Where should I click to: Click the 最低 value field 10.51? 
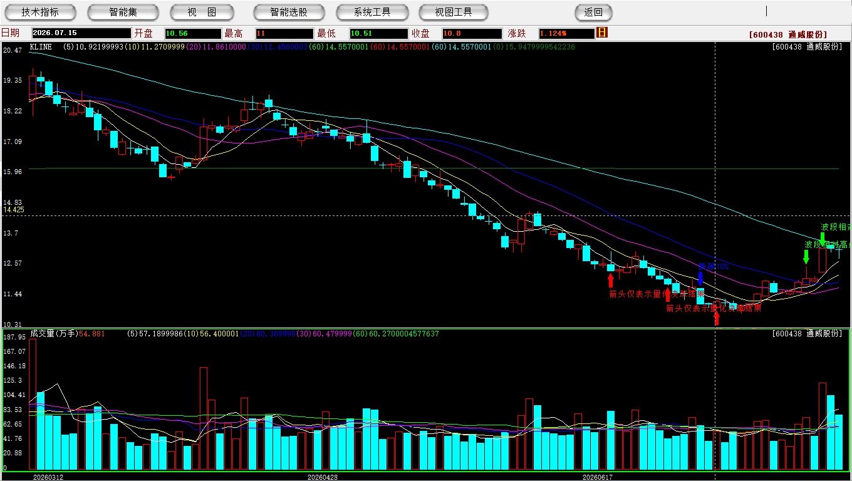point(378,33)
